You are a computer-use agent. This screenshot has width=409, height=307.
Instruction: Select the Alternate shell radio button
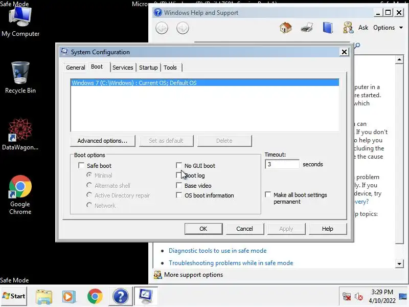point(89,185)
